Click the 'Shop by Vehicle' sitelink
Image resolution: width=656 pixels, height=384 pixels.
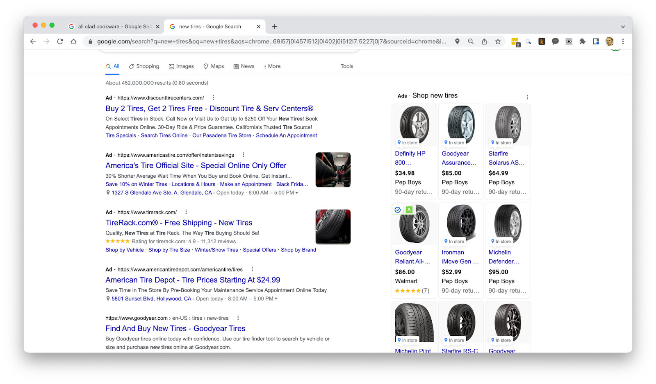125,250
